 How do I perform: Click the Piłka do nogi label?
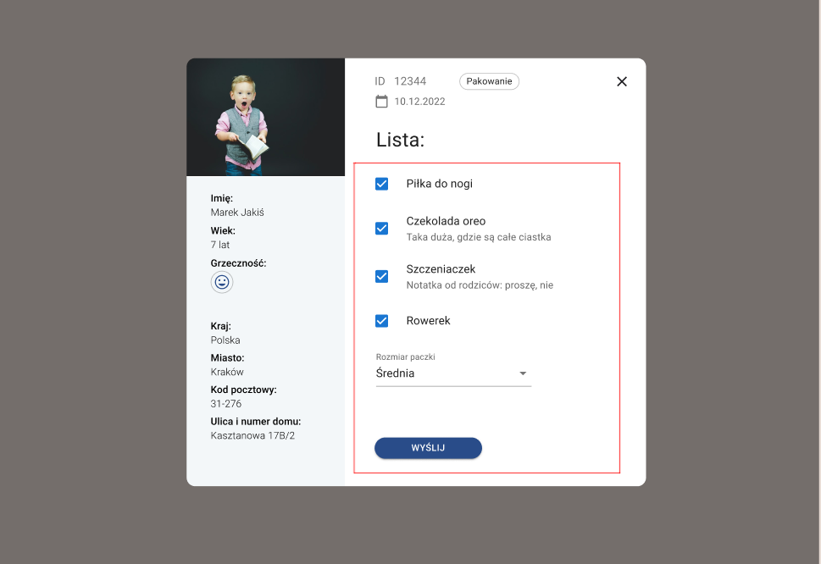pos(439,184)
